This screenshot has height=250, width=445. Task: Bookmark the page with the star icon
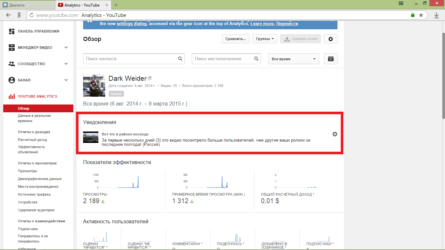tap(421, 15)
